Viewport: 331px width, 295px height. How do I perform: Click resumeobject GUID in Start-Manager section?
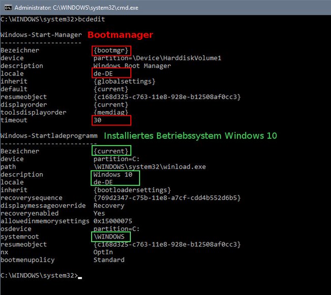pos(167,97)
